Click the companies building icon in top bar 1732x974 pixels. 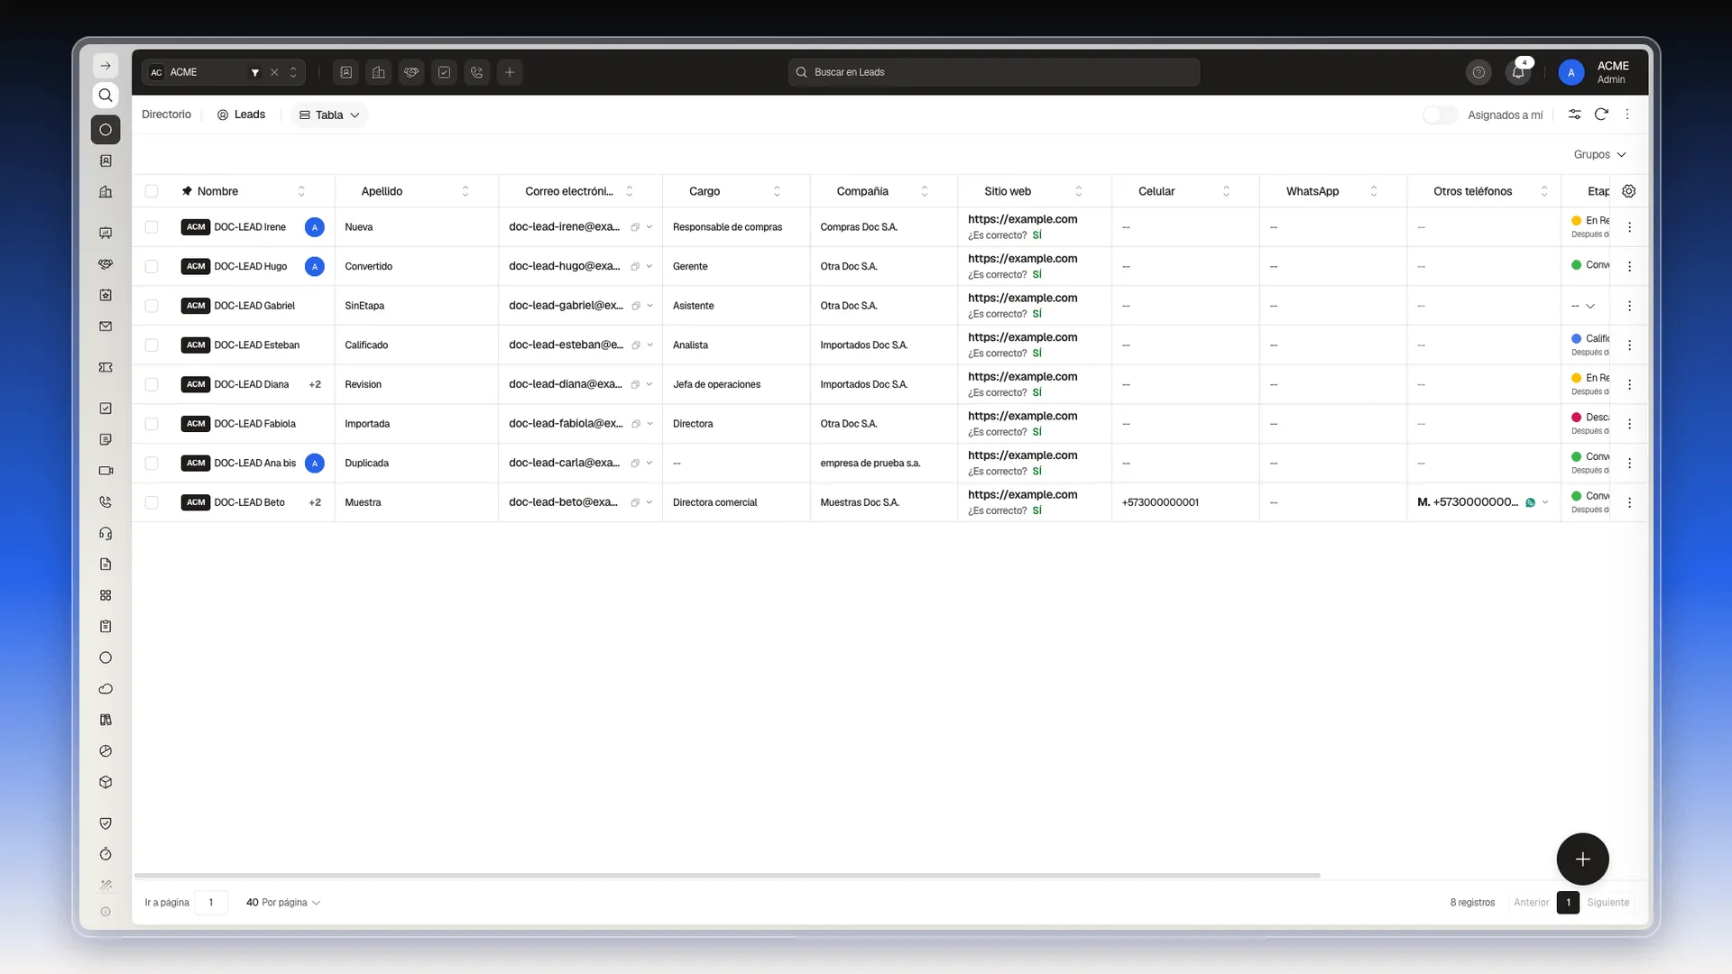pyautogui.click(x=379, y=72)
